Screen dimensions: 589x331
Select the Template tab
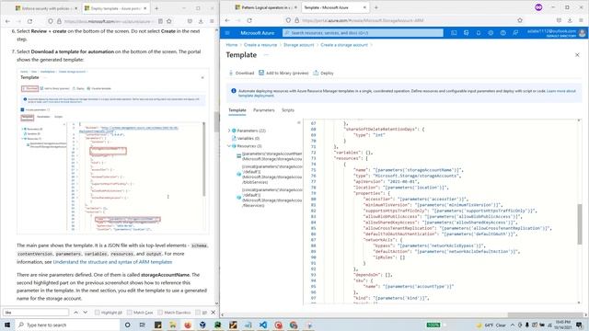pos(237,110)
